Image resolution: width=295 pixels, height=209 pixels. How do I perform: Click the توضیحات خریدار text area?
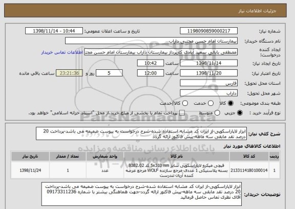click(x=141, y=194)
